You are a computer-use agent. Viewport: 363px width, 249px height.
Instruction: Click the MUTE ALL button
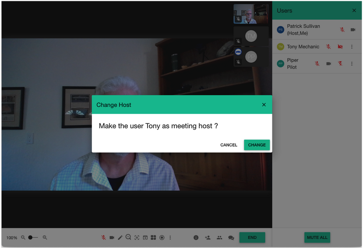pyautogui.click(x=317, y=238)
